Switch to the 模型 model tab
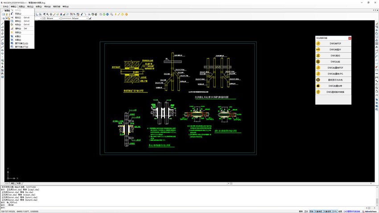The height and width of the screenshot is (213, 379). [x=12, y=184]
